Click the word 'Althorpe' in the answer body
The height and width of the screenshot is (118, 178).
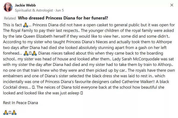click(x=164, y=42)
